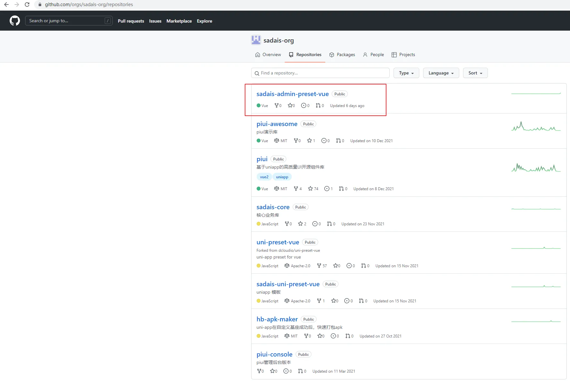Viewport: 570px width, 381px height.
Task: Click pull request icon on sadais-core row
Action: click(329, 224)
